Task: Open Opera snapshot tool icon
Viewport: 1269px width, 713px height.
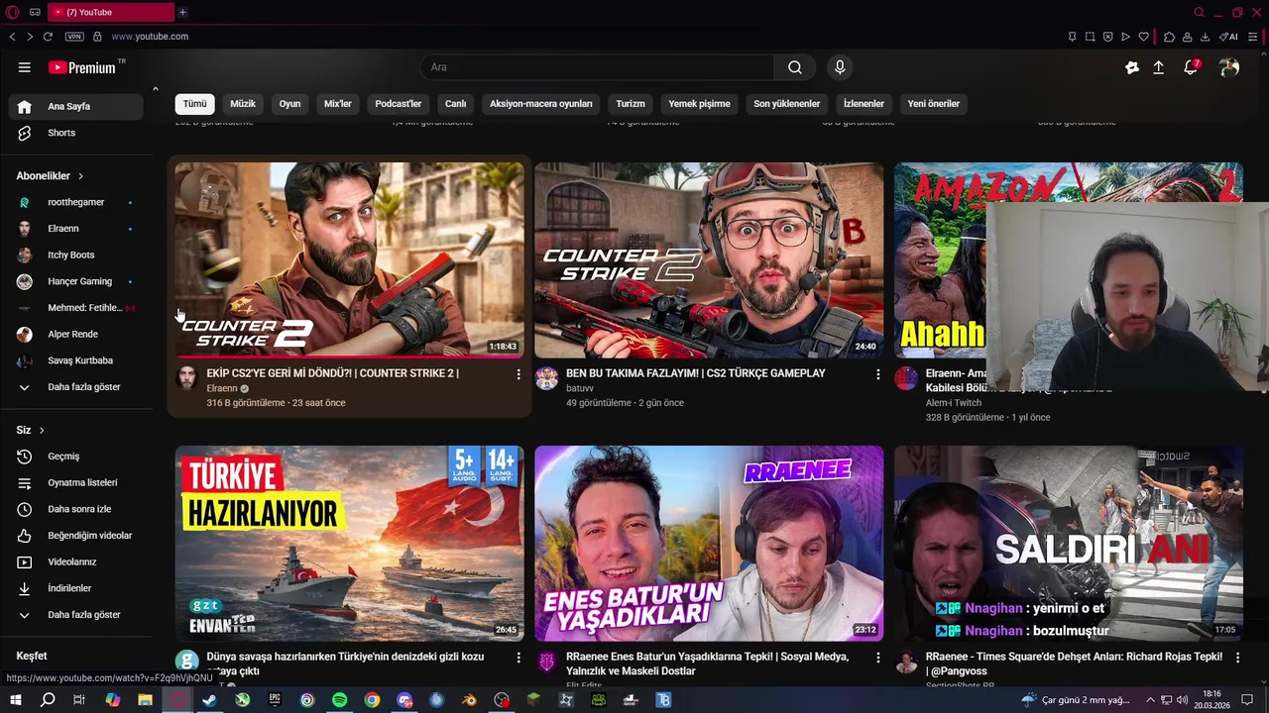Action: [1090, 37]
